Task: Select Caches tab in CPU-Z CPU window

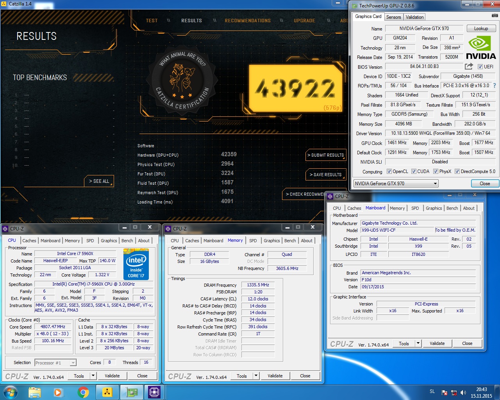Action: 29,241
